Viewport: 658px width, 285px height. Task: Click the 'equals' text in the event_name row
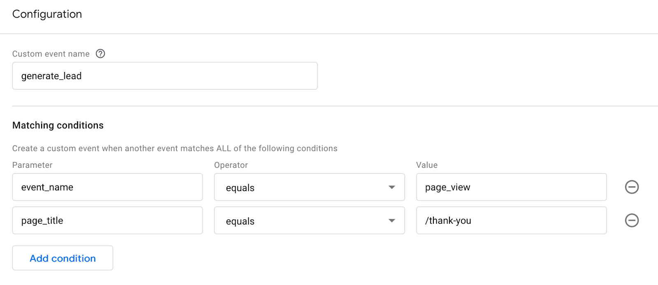(x=240, y=188)
